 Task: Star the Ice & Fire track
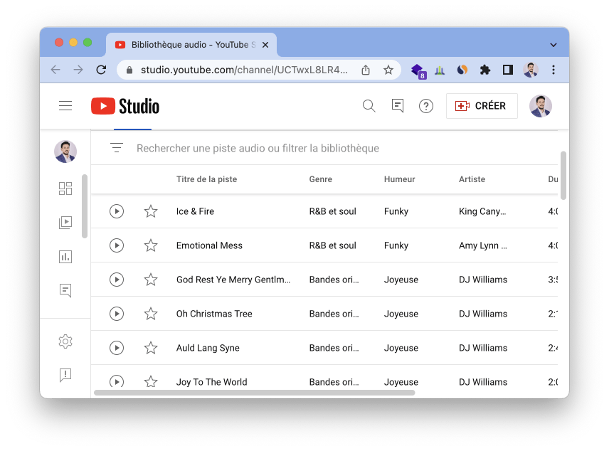[151, 211]
